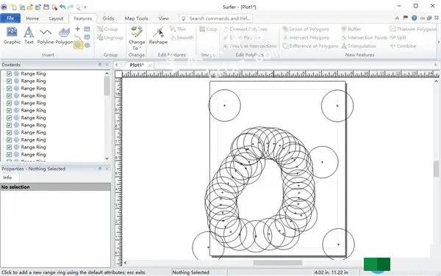Switch to the Layout ribbon tab

coord(56,18)
